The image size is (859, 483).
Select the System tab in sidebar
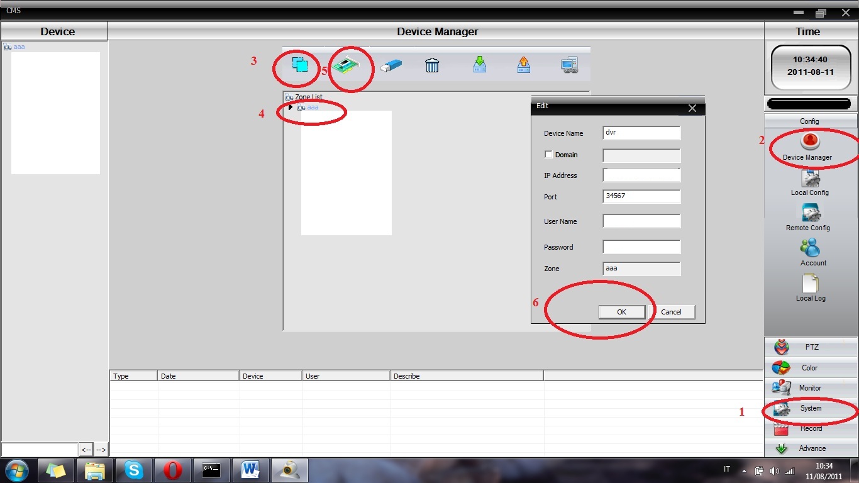point(810,408)
